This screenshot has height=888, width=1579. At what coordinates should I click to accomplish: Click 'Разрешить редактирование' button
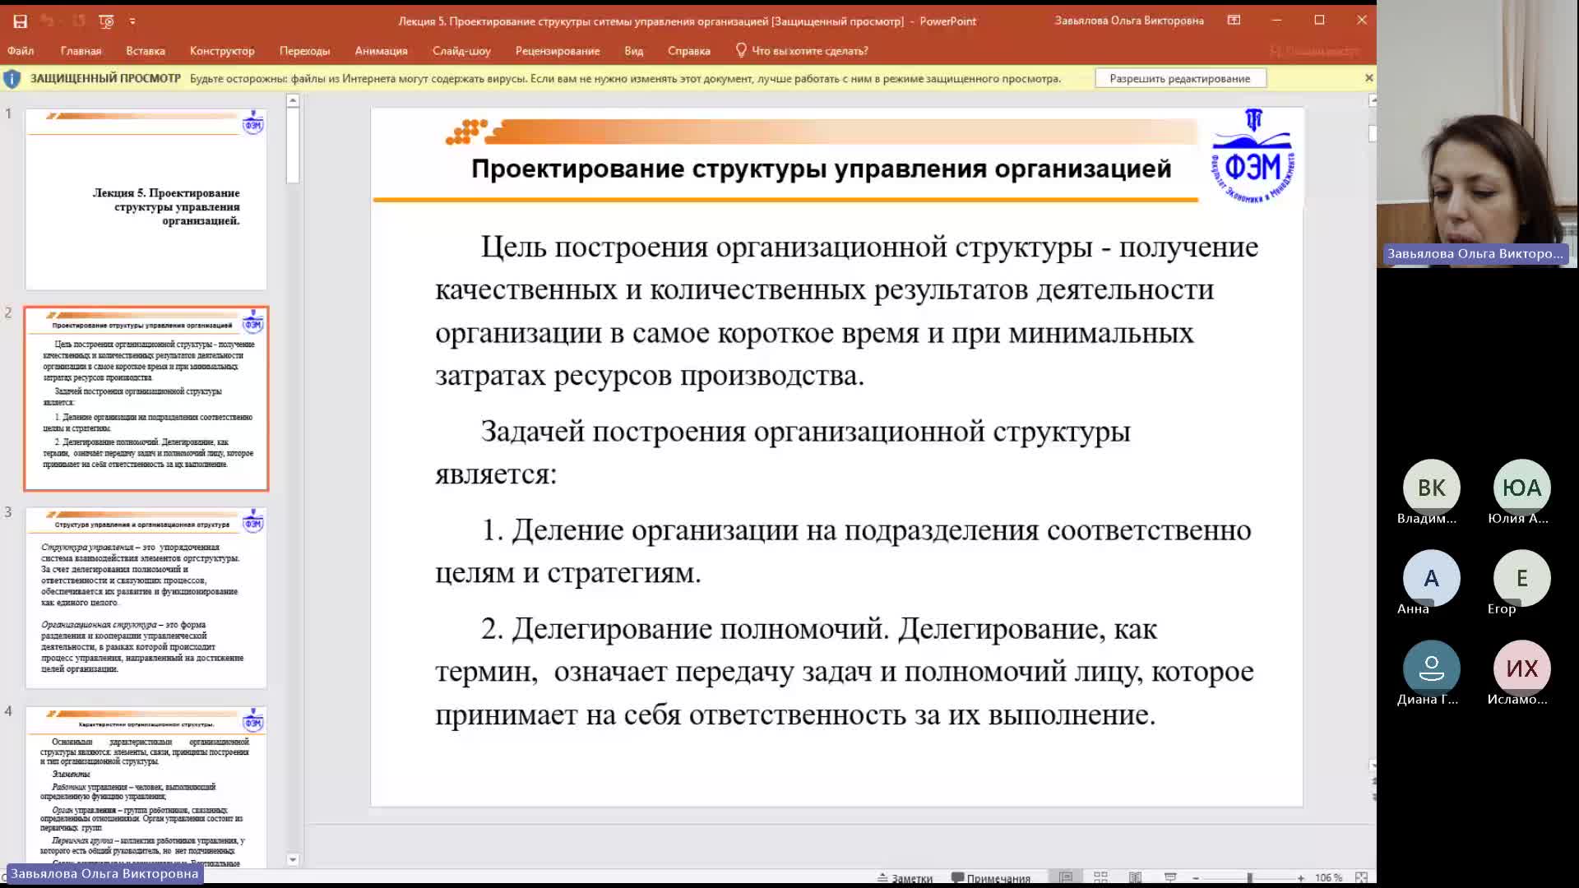coord(1180,79)
